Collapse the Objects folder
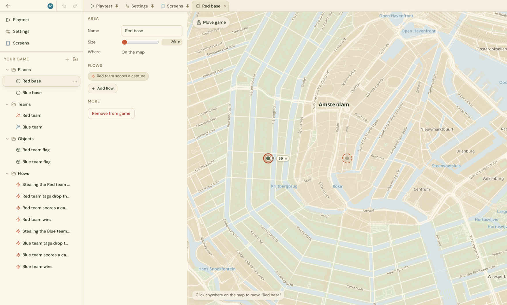 pos(7,139)
